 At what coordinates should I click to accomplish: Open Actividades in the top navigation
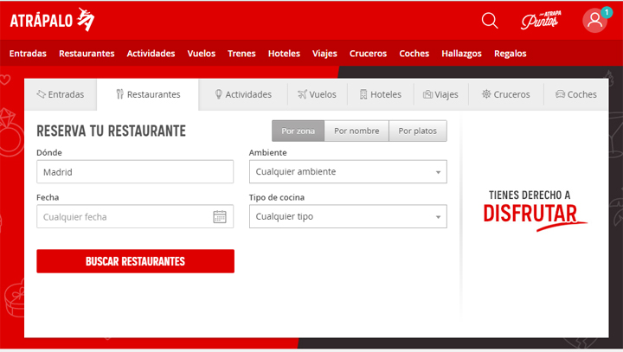point(151,54)
